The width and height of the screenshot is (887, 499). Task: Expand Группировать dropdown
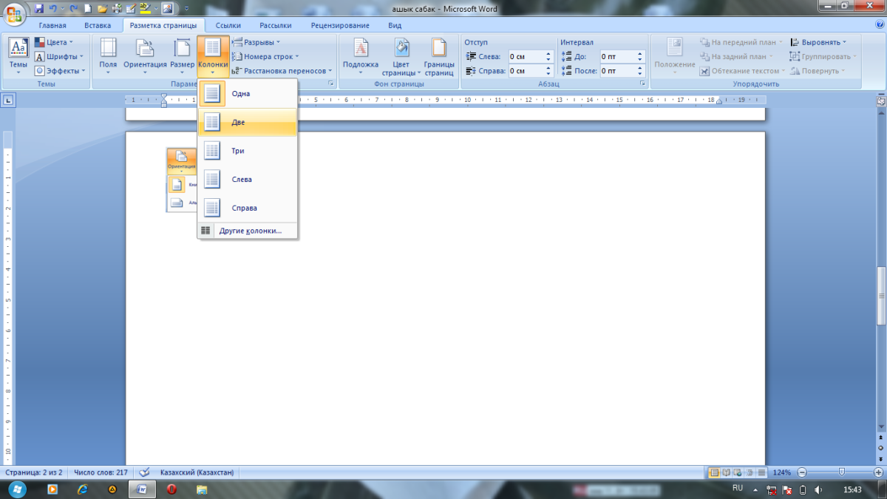[x=824, y=56]
